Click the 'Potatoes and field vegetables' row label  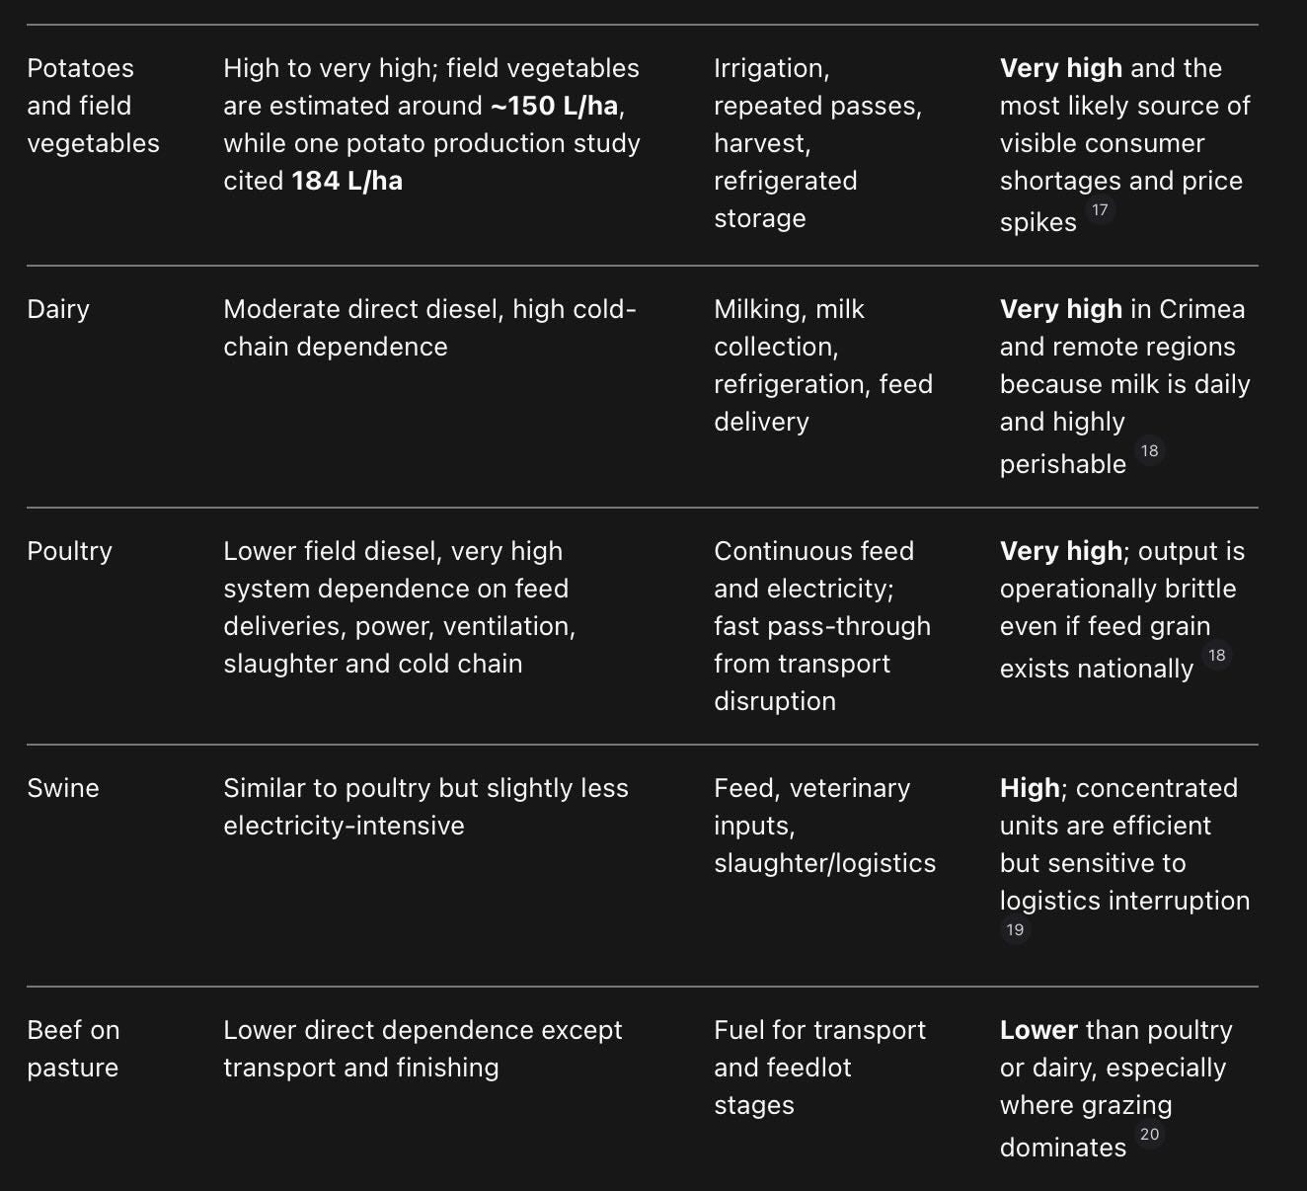click(x=93, y=106)
